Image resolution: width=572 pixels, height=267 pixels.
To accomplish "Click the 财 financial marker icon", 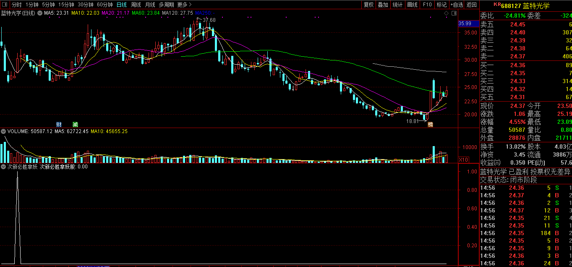I will [59, 124].
